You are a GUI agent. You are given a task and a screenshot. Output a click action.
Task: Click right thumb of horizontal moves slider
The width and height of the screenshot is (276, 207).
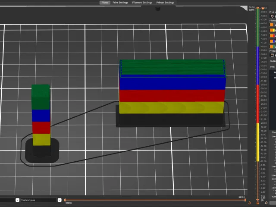pos(245,200)
